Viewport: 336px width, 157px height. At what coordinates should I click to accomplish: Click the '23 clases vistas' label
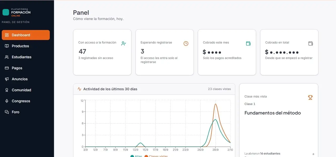click(x=219, y=89)
